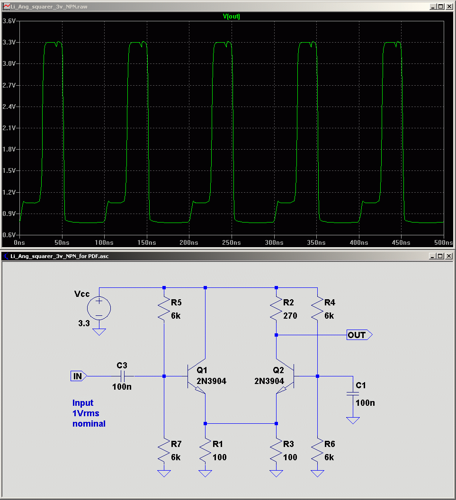Click the Vcc source name label
Viewport: 456px width, 500px height.
coord(82,294)
